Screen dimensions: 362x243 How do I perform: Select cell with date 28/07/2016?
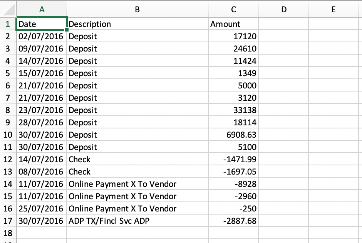pos(42,122)
